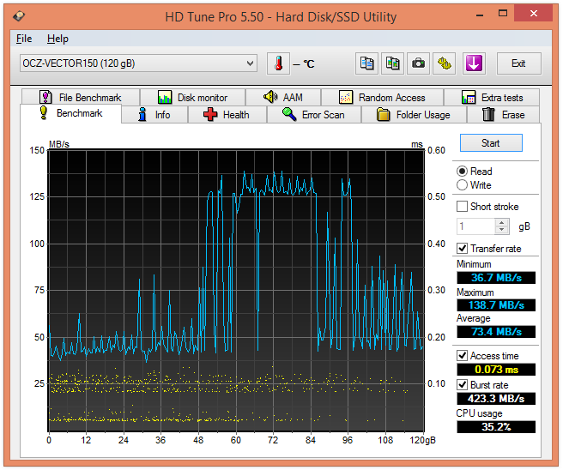Click the Average value 73.4 MB/s
This screenshot has width=563, height=470.
click(496, 332)
